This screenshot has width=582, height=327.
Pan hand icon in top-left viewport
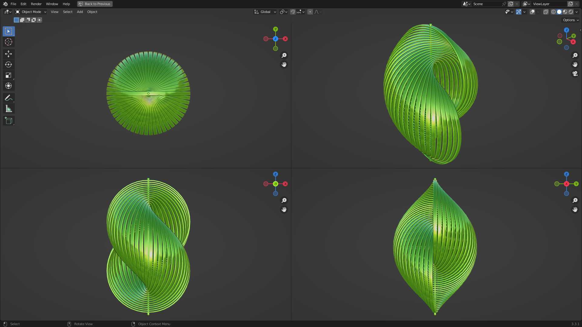(284, 64)
